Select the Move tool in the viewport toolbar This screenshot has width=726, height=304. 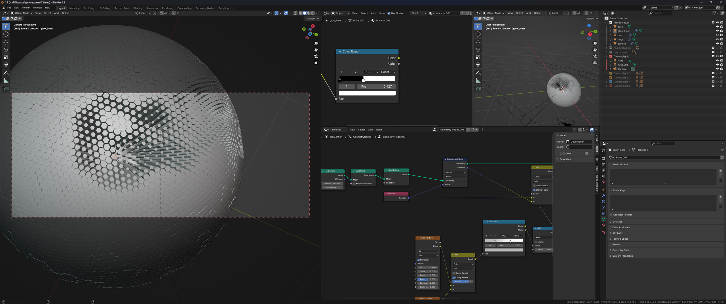click(6, 43)
